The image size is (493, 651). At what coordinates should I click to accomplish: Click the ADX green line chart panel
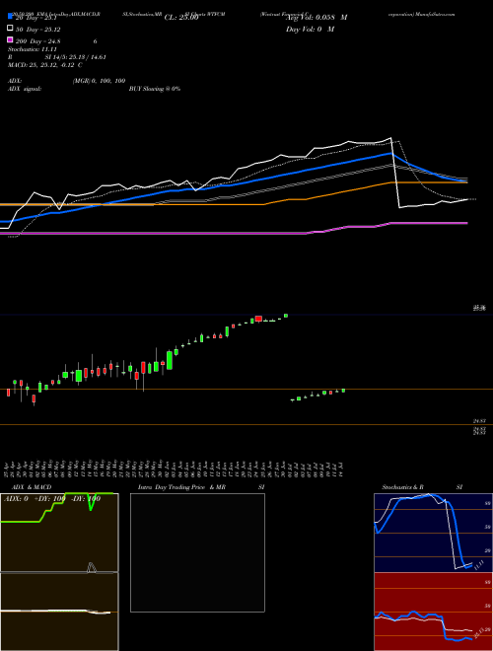click(x=59, y=533)
